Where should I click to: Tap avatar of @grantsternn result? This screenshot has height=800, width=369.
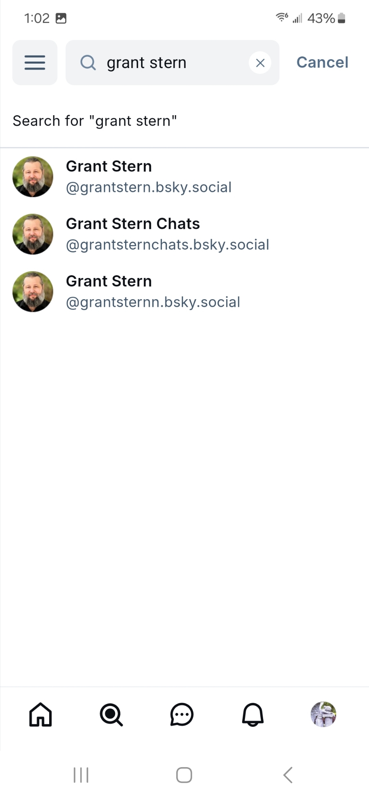(33, 292)
